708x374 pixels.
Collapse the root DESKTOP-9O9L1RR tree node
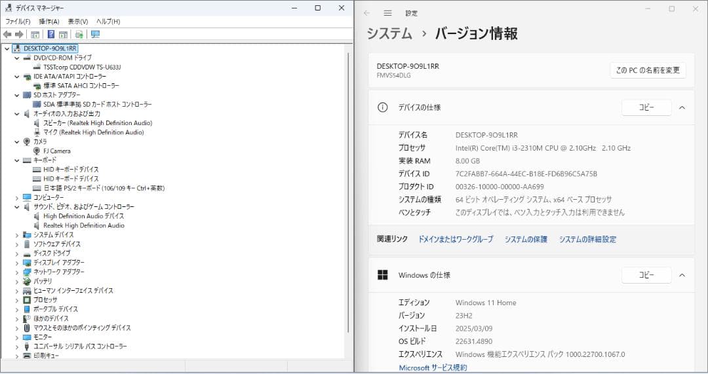(7, 48)
